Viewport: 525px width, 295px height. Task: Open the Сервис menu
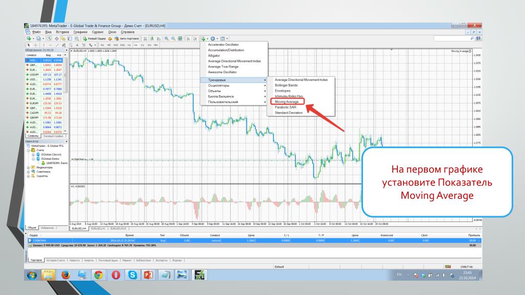(97, 32)
